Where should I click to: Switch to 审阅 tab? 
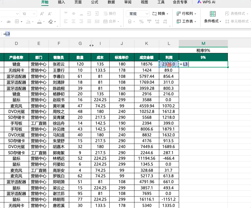pyautogui.click(x=128, y=2)
